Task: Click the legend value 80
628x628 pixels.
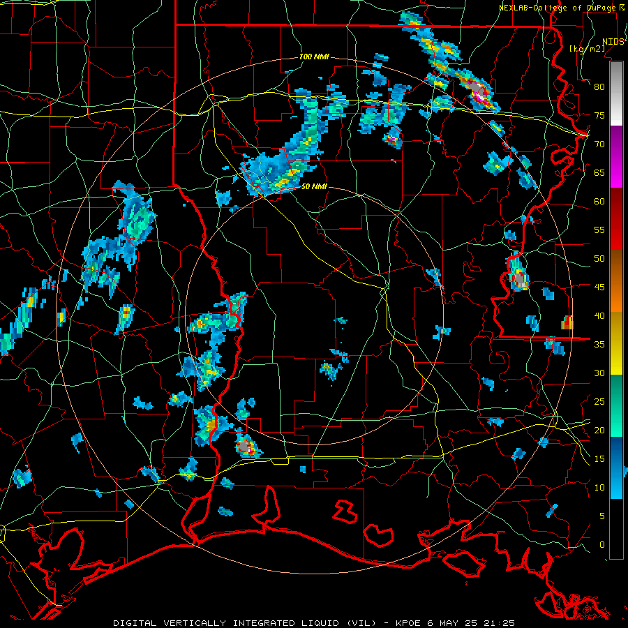Action: tap(599, 87)
